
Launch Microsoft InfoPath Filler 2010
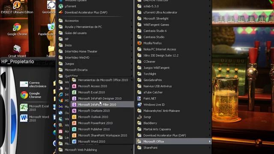click(x=102, y=104)
